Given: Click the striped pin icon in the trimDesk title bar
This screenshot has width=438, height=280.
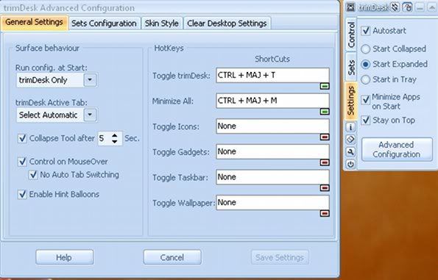Looking at the screenshot, I should click(395, 7).
